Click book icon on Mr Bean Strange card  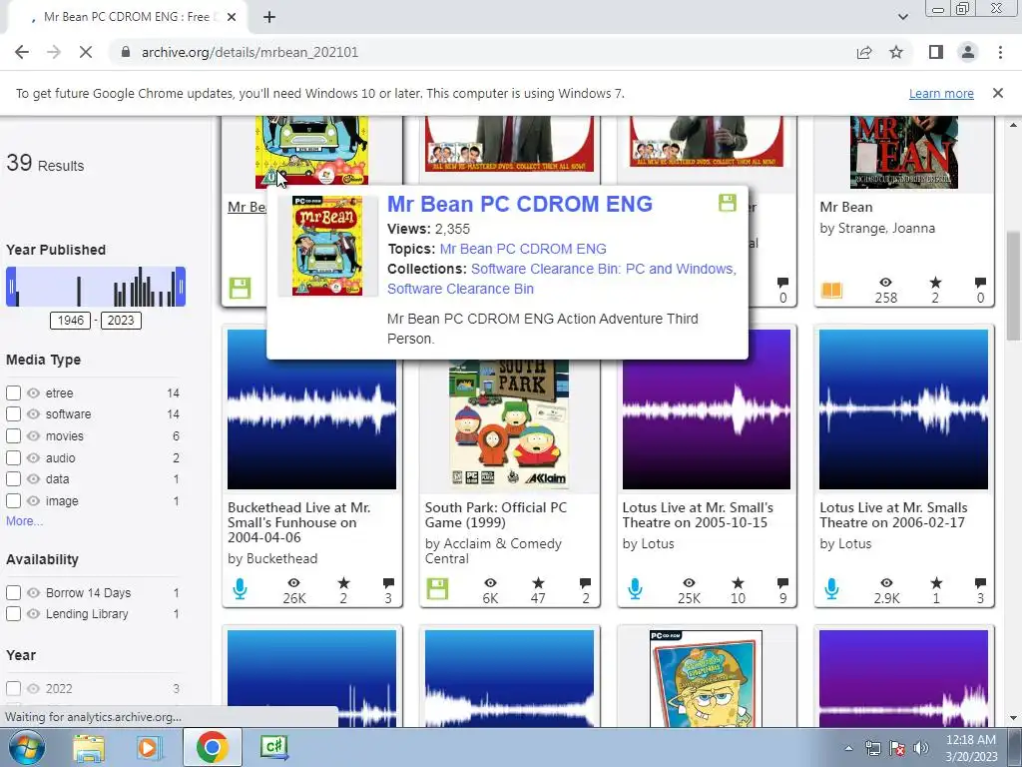[x=831, y=289]
